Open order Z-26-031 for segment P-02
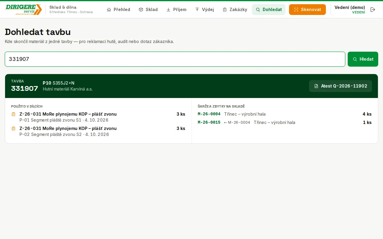Image resolution: width=383 pixels, height=239 pixels. point(68,128)
